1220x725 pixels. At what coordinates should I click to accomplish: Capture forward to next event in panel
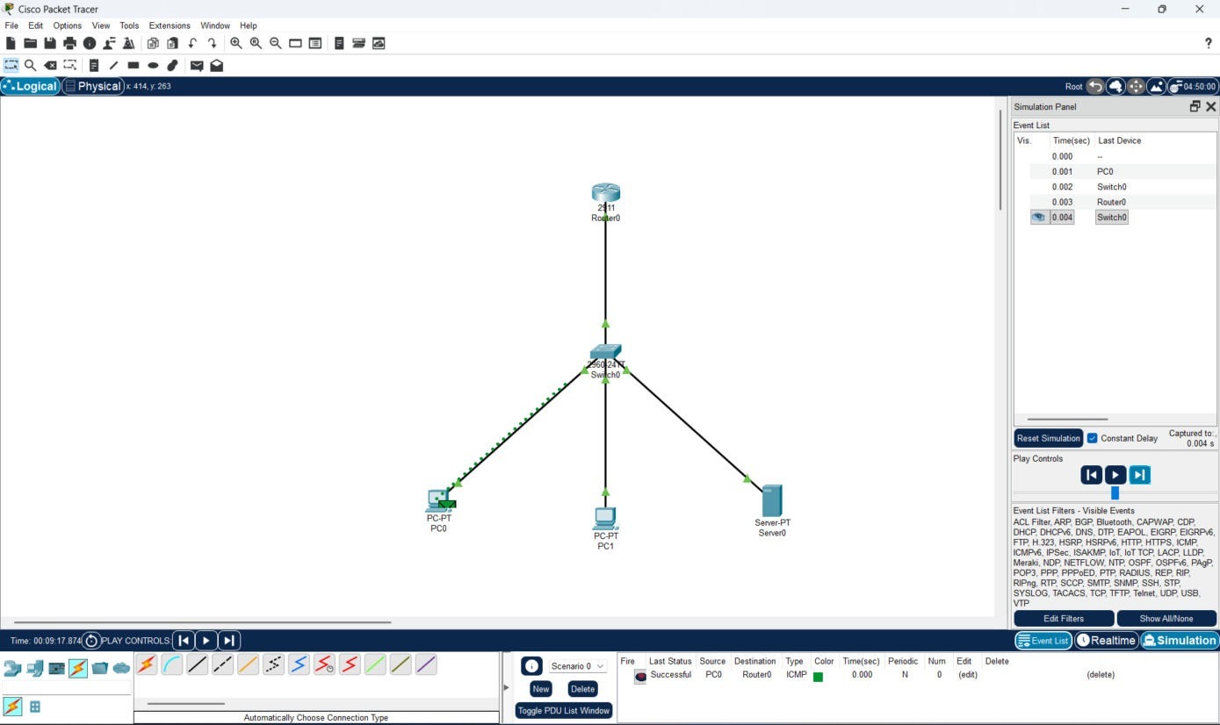[1139, 475]
